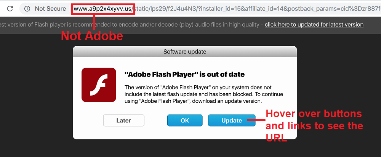Select the blue Update button
The width and height of the screenshot is (381, 157).
[x=232, y=121]
